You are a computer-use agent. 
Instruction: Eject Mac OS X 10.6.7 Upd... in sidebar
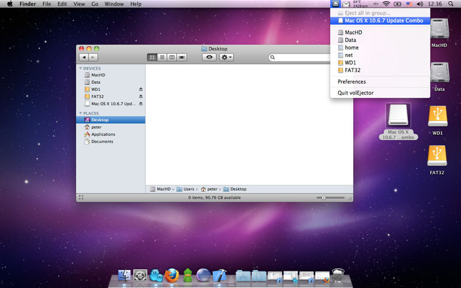click(141, 104)
